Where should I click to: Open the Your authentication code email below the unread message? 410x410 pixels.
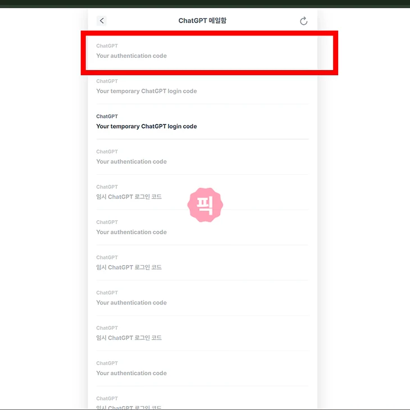pyautogui.click(x=202, y=157)
